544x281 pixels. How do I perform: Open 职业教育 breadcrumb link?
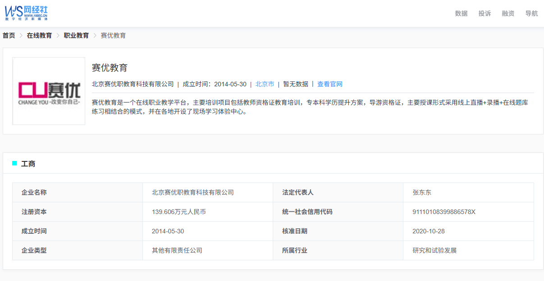click(76, 36)
